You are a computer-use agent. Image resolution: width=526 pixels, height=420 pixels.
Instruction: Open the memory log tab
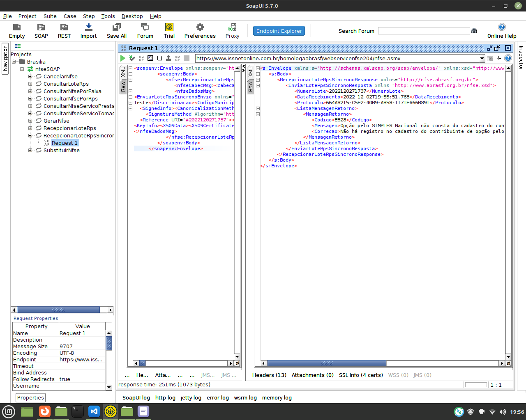277,397
